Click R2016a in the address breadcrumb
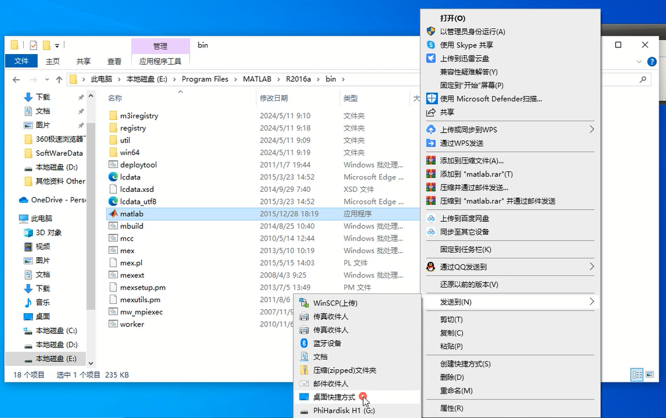 coord(298,79)
